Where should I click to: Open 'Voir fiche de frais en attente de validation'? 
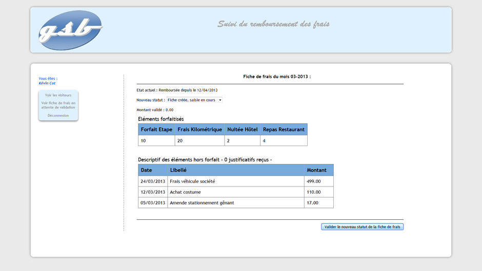[x=58, y=105]
